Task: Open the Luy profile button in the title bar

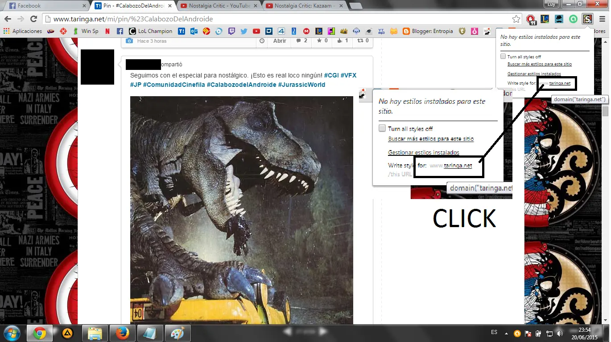Action: click(x=552, y=4)
